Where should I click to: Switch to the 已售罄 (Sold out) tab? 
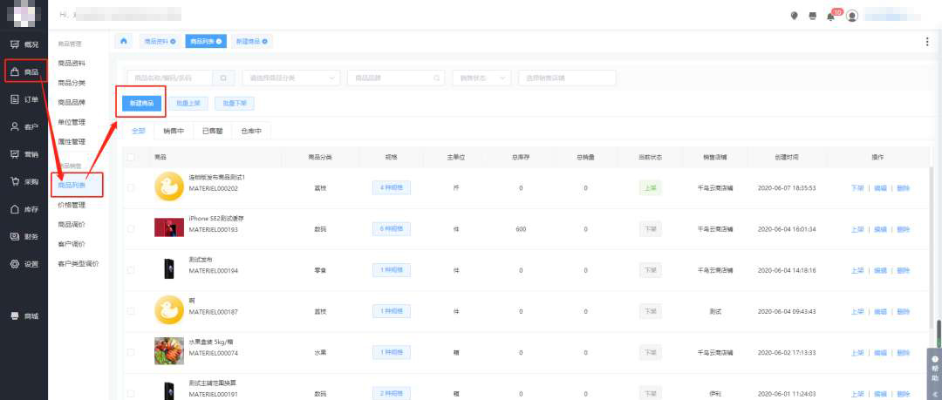point(212,131)
